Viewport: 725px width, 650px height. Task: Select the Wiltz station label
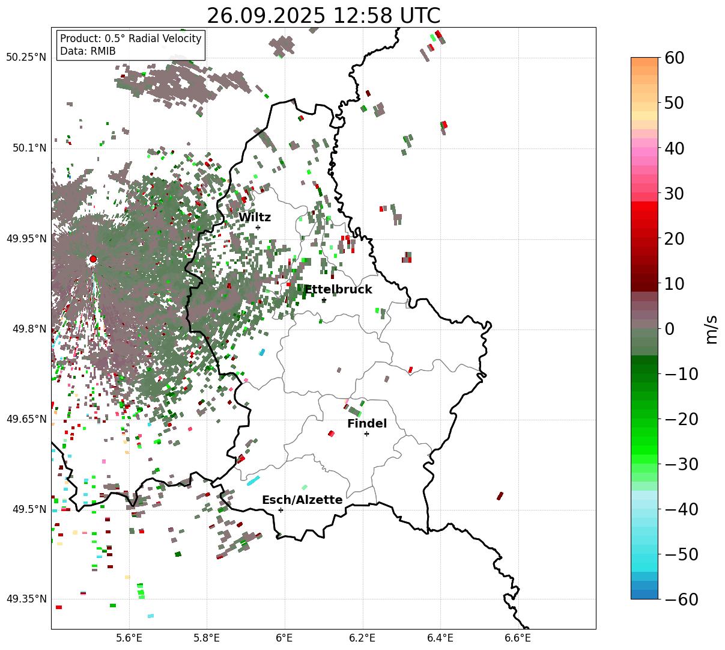(255, 218)
